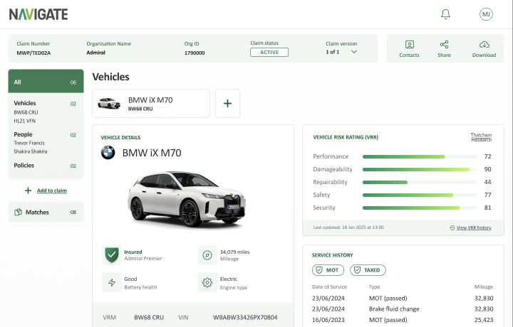Click the NAVIGATE logo
This screenshot has height=327, width=513.
[38, 14]
